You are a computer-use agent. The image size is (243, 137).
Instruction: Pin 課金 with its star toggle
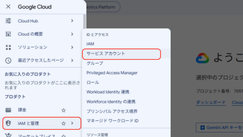point(63,110)
